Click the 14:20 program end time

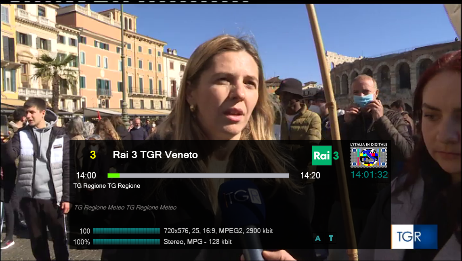tap(310, 176)
